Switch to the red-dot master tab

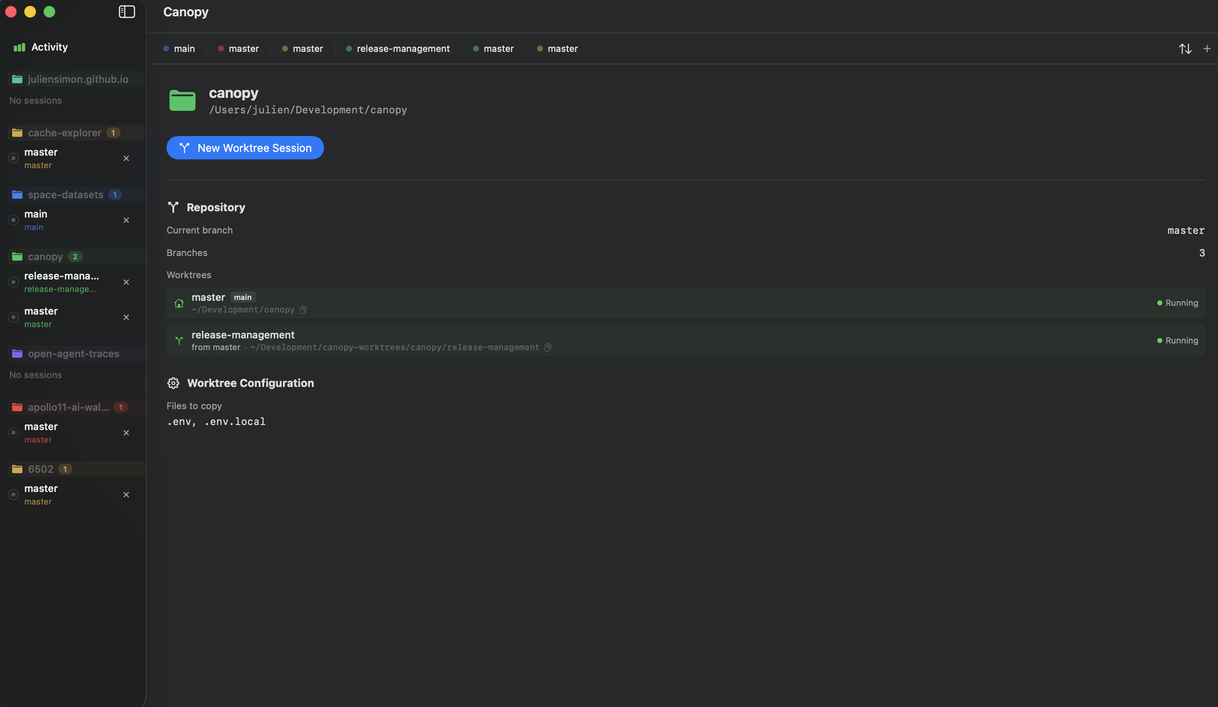pos(238,49)
